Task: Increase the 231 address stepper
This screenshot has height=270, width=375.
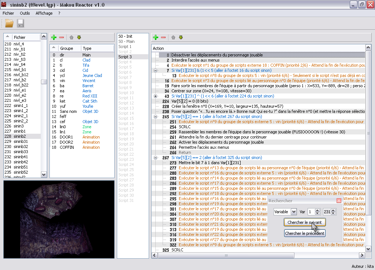Action: tap(333, 210)
